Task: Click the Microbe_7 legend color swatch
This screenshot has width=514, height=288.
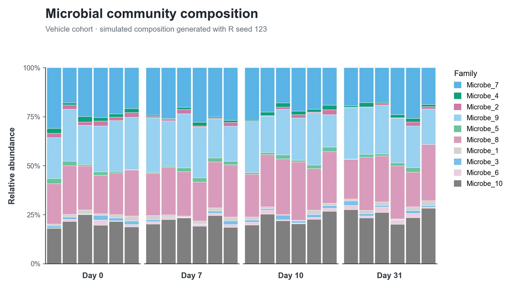Action: 457,85
